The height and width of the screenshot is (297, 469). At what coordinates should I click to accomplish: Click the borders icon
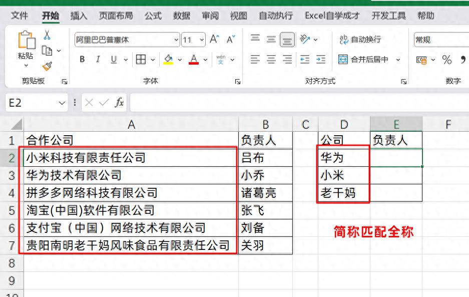(141, 59)
